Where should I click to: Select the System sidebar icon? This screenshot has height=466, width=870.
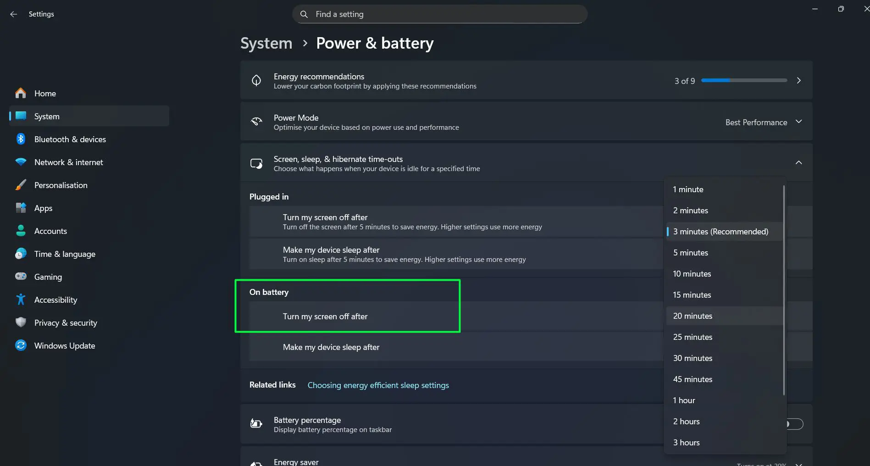coord(21,116)
